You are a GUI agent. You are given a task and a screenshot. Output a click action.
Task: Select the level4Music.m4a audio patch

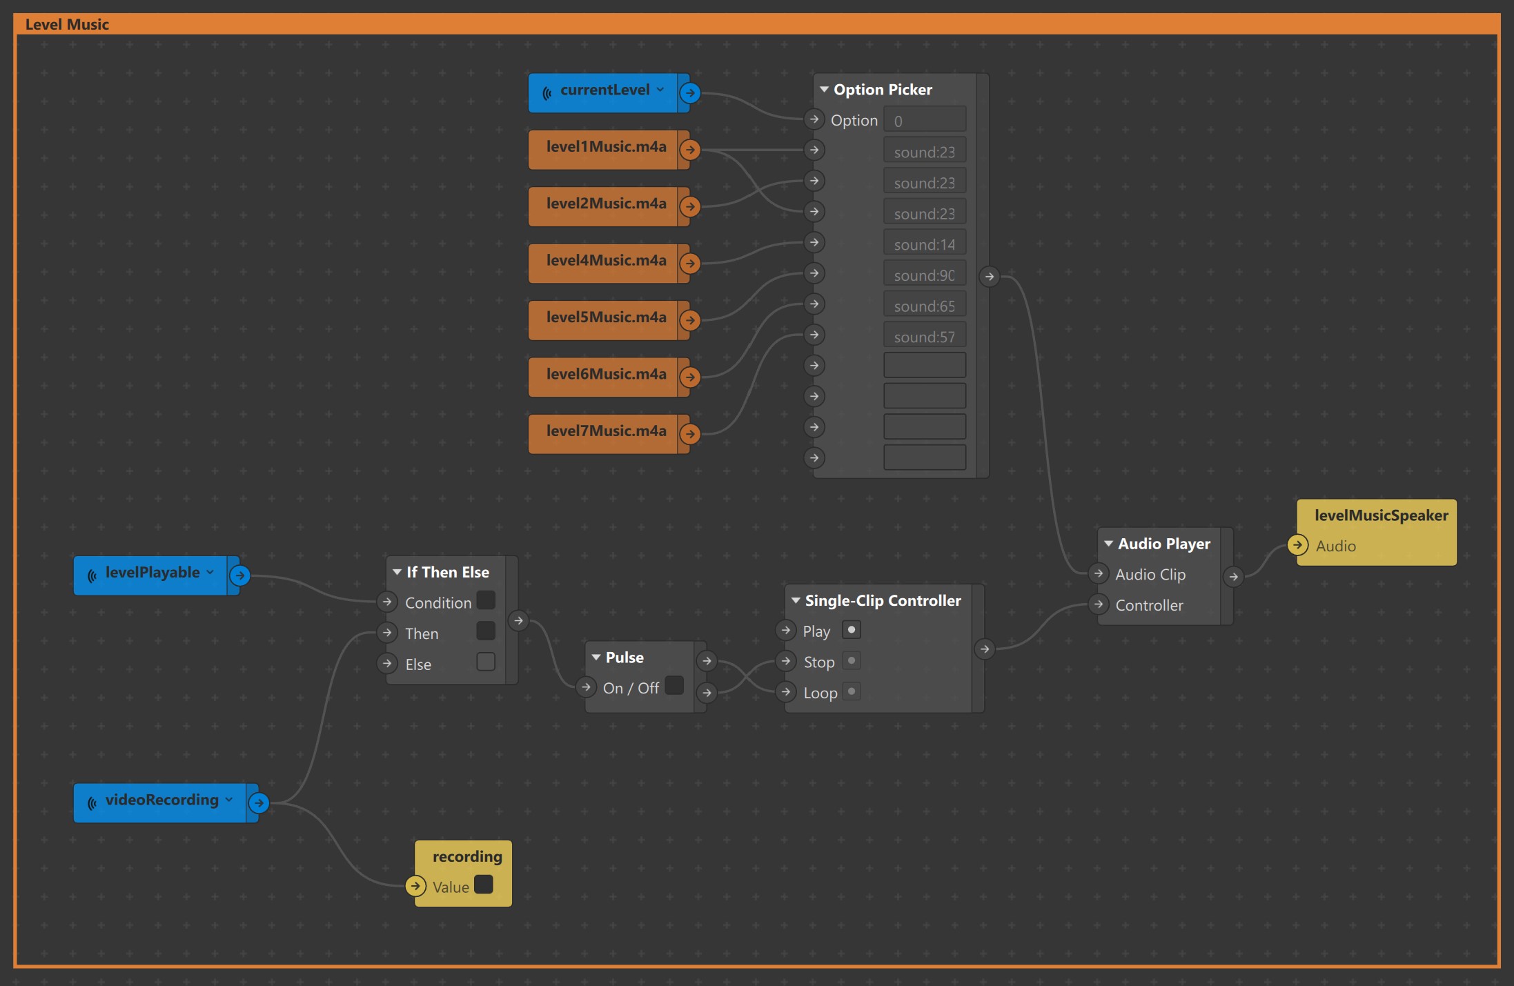click(605, 262)
